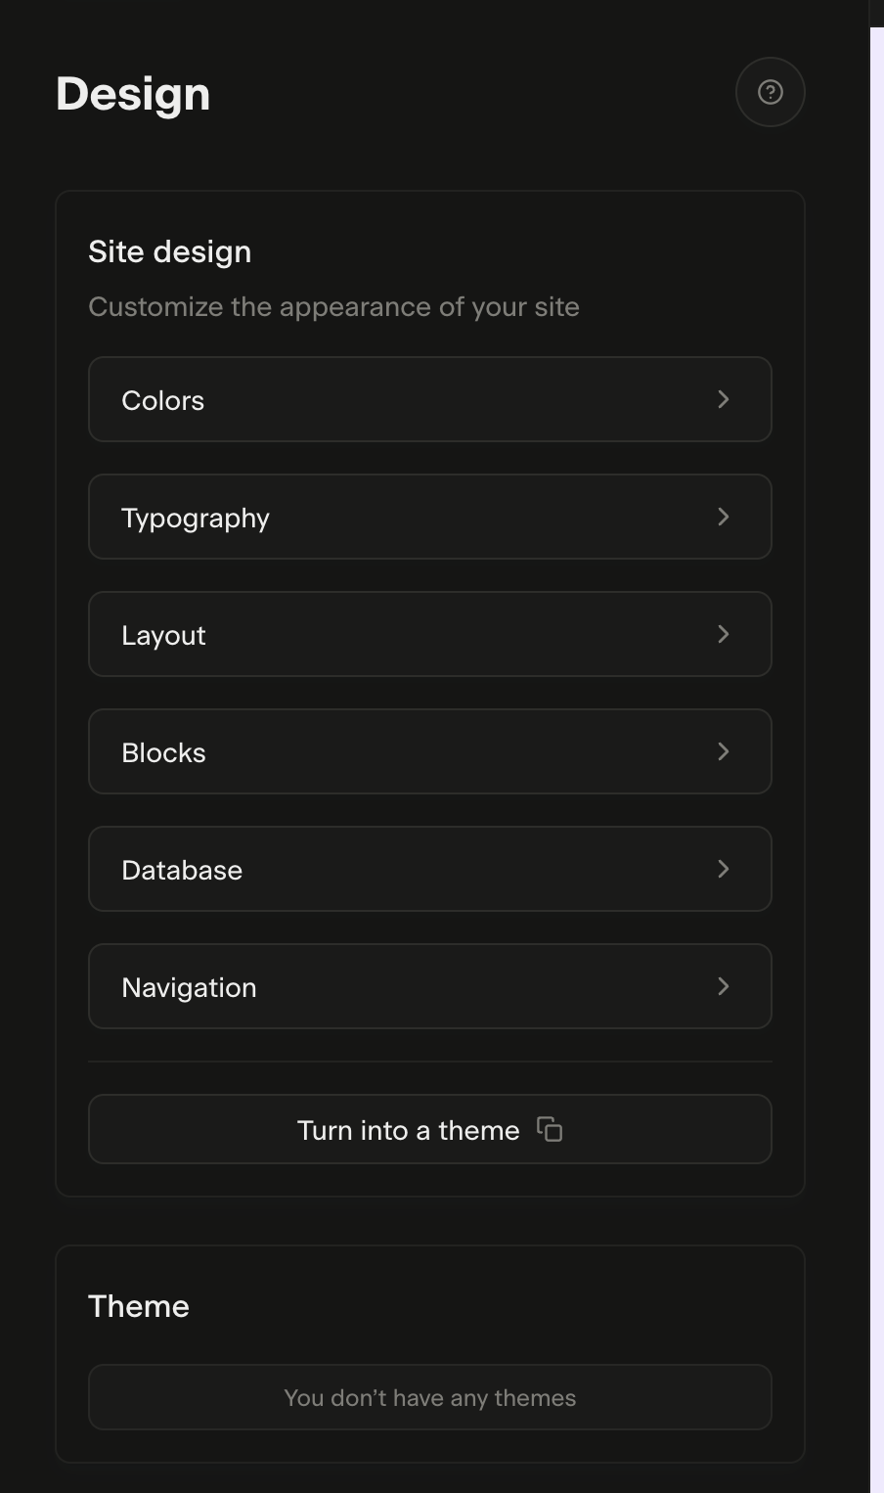The image size is (884, 1493).
Task: Click the Turn into a theme button
Action: [x=430, y=1129]
